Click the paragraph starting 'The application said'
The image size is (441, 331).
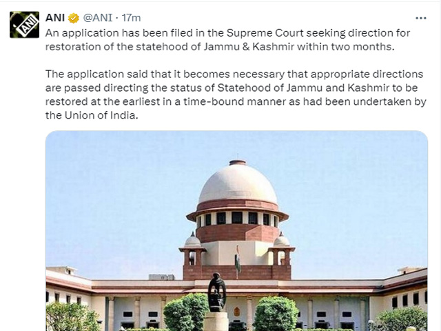point(236,94)
